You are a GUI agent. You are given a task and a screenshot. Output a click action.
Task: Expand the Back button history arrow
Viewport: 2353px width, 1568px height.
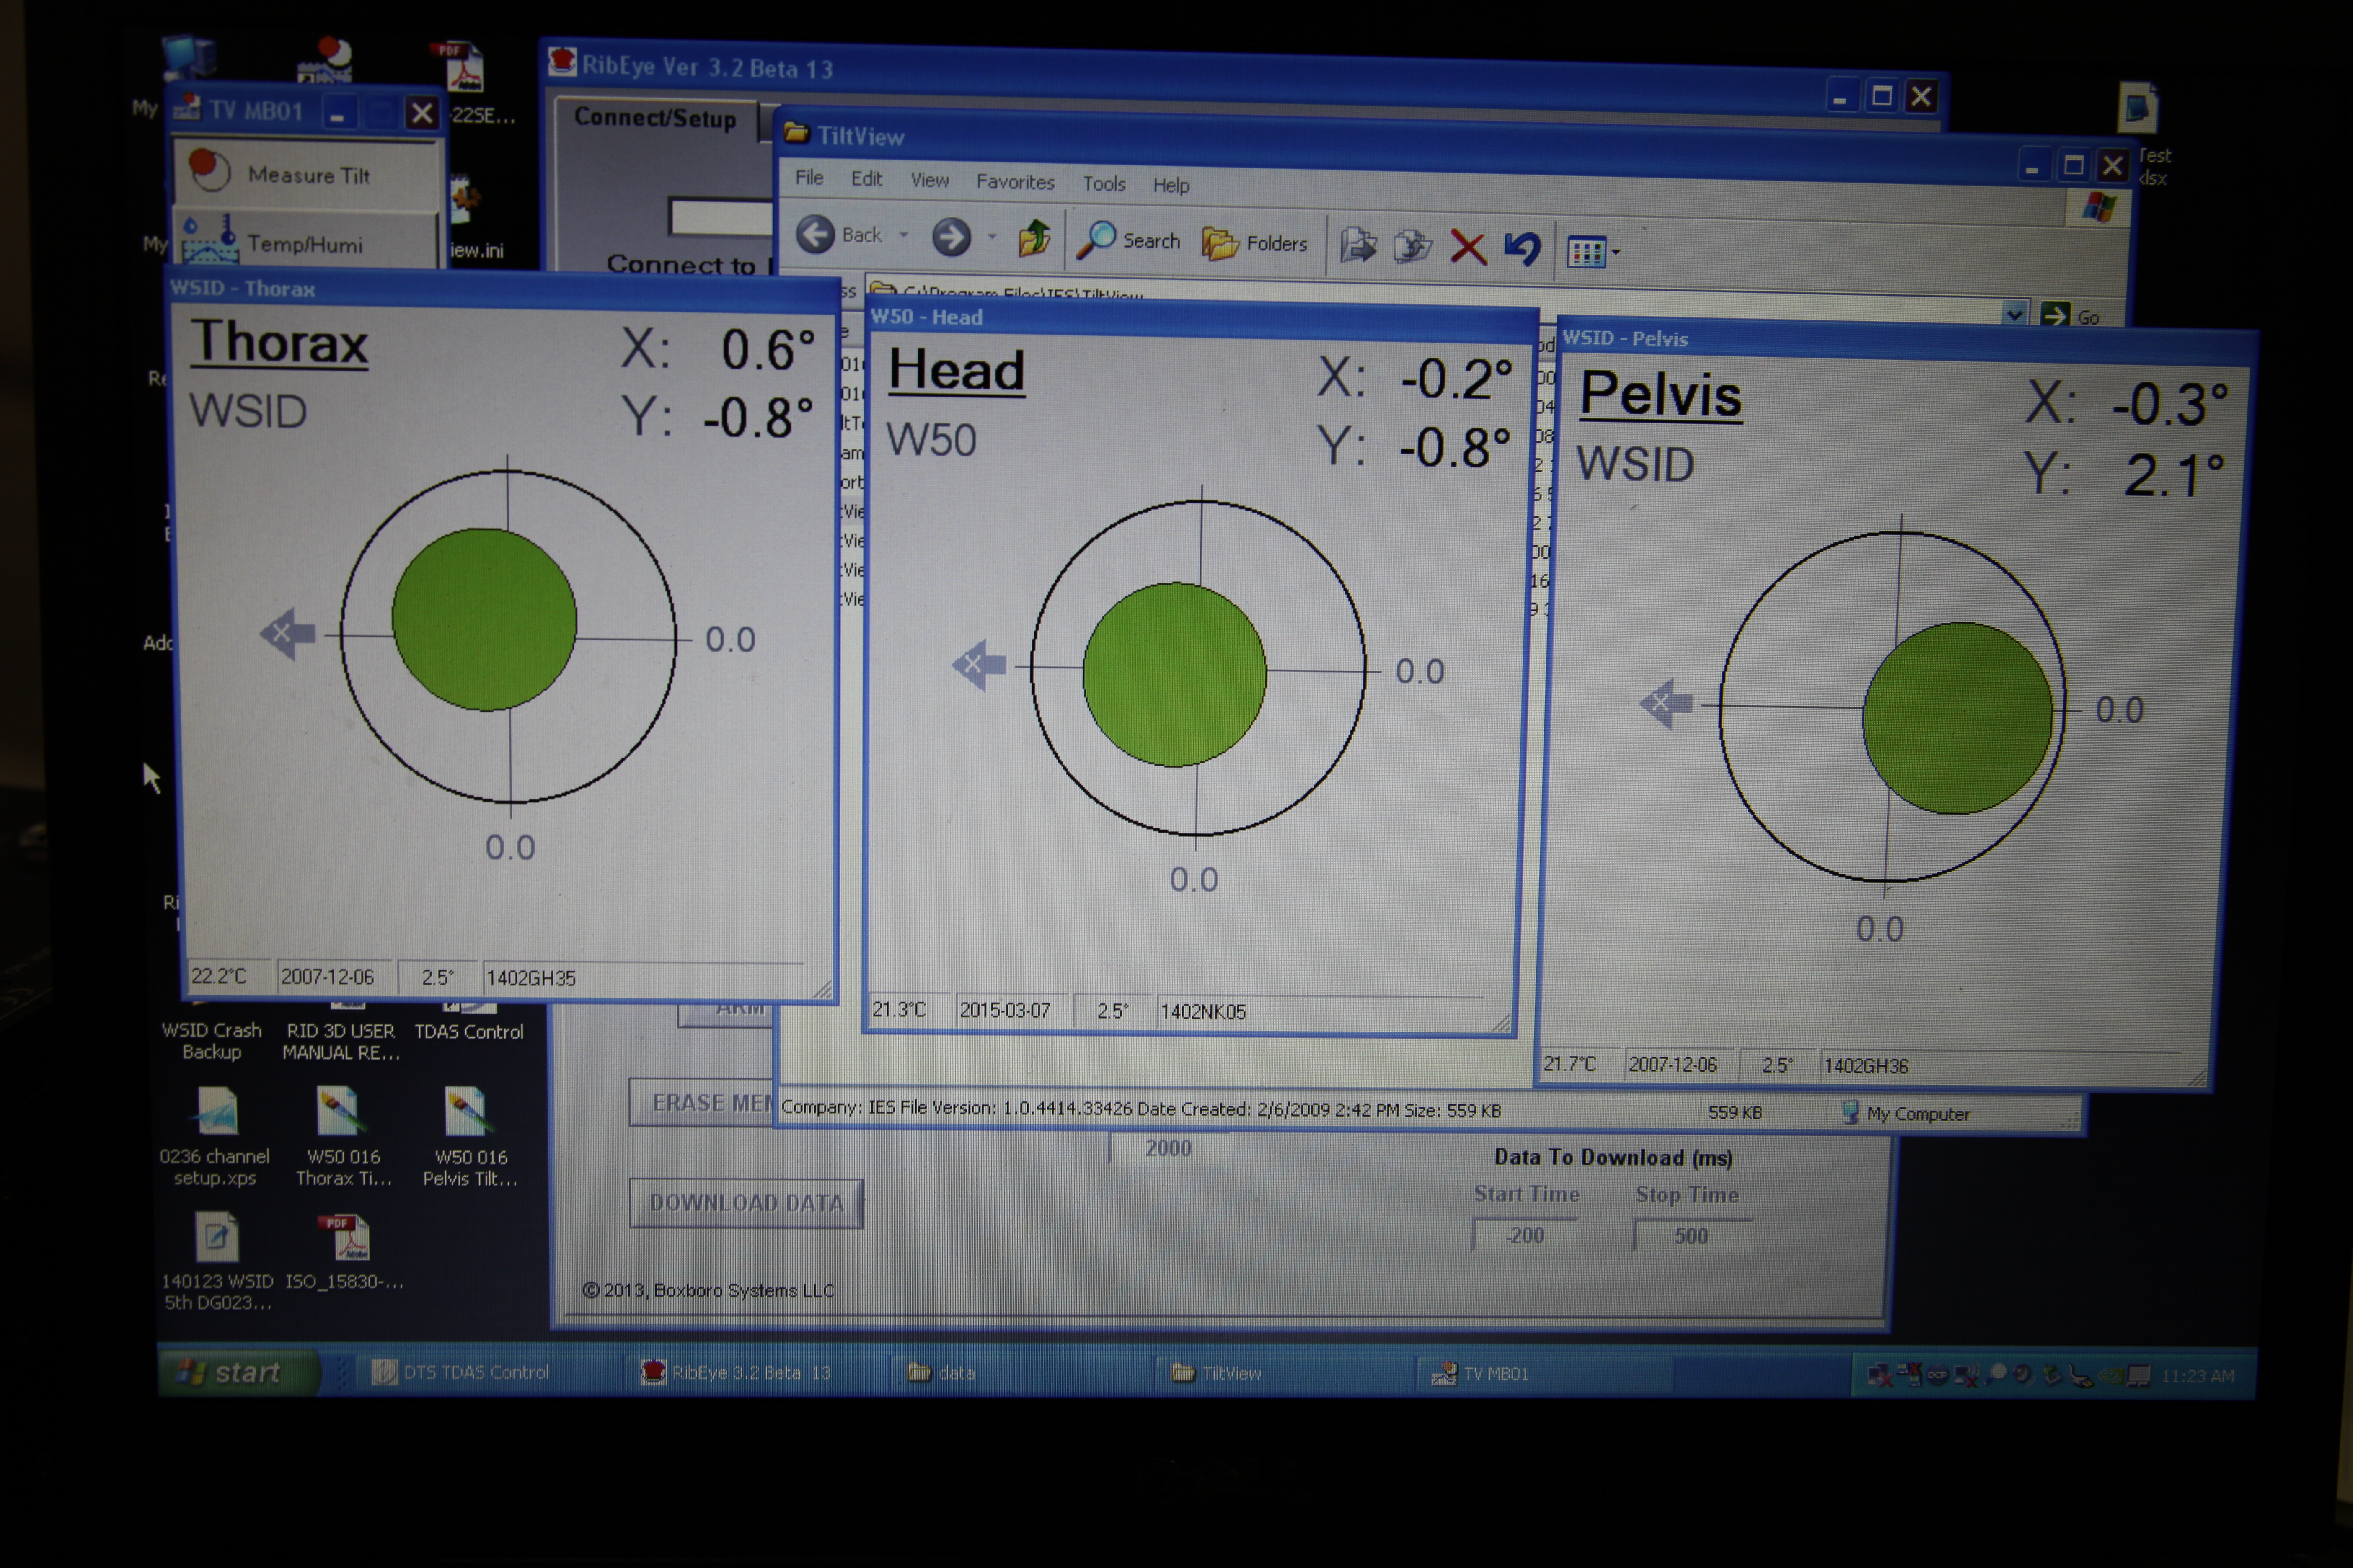[903, 235]
